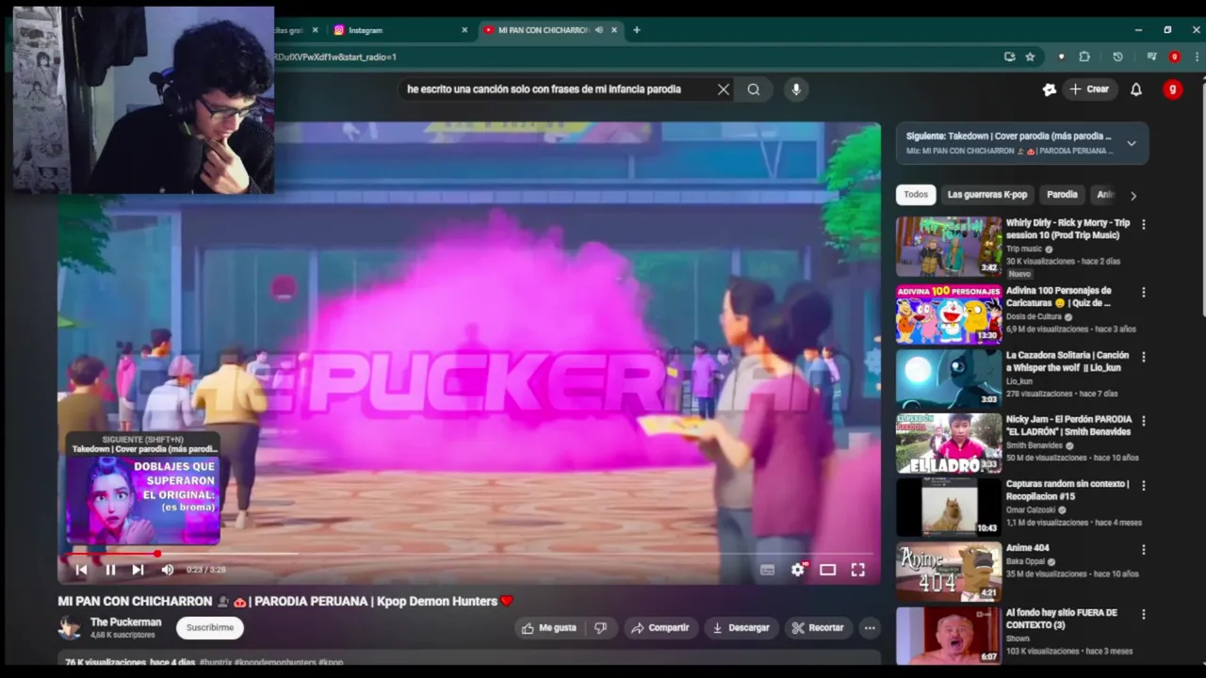
Task: Open the Adivina 100 Personajes video title
Action: click(1059, 297)
